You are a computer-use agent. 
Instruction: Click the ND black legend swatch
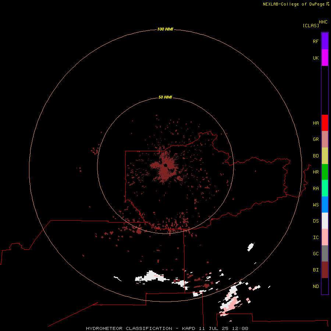(x=325, y=286)
